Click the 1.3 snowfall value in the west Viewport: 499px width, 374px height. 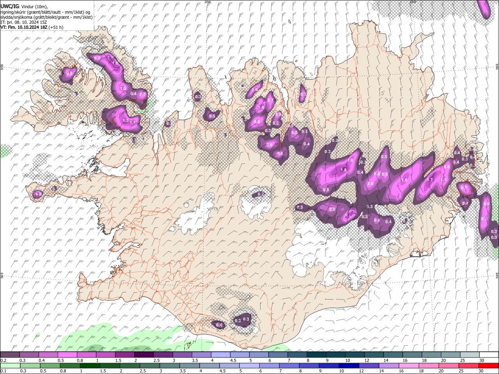coord(126,121)
